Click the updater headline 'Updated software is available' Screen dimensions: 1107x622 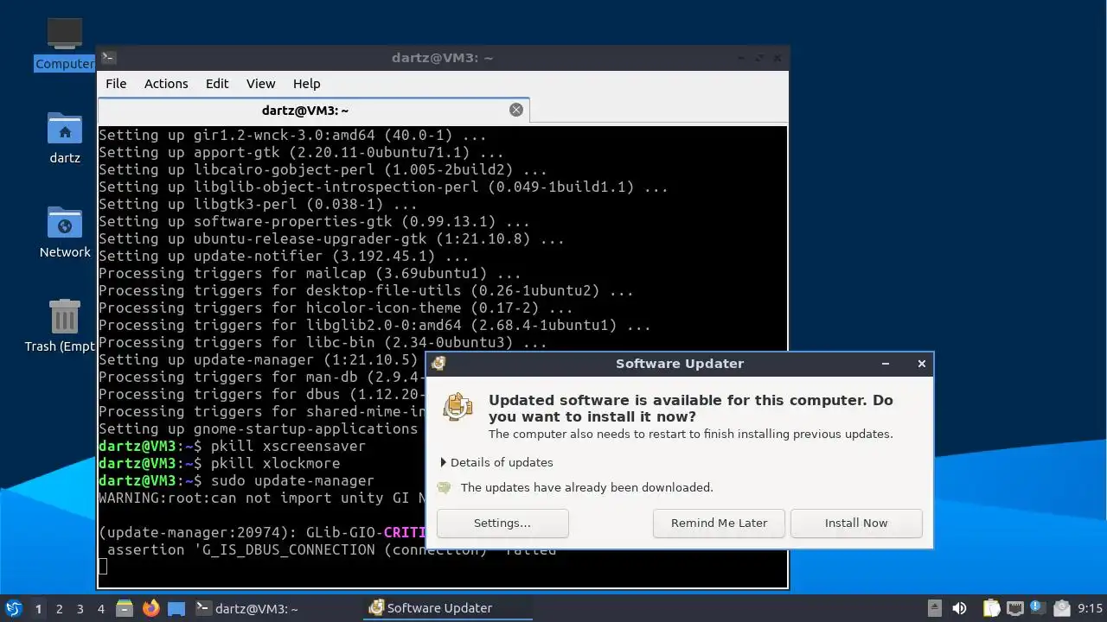[691, 408]
